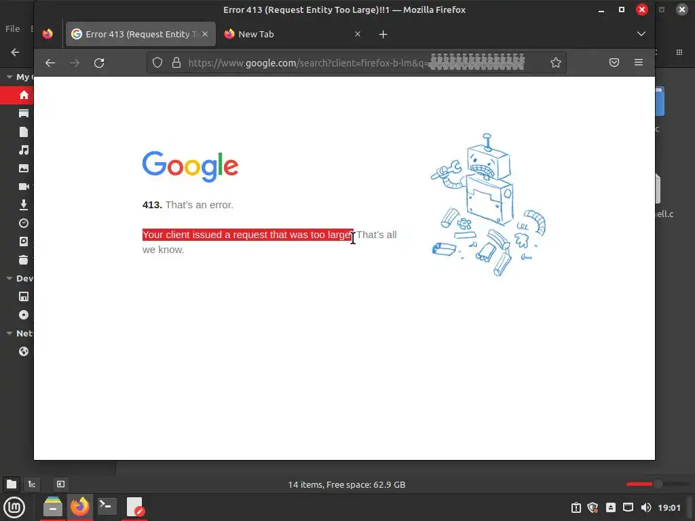Open the clipboard notification tray icon
Viewport: 695px width, 521px height.
tap(576, 507)
